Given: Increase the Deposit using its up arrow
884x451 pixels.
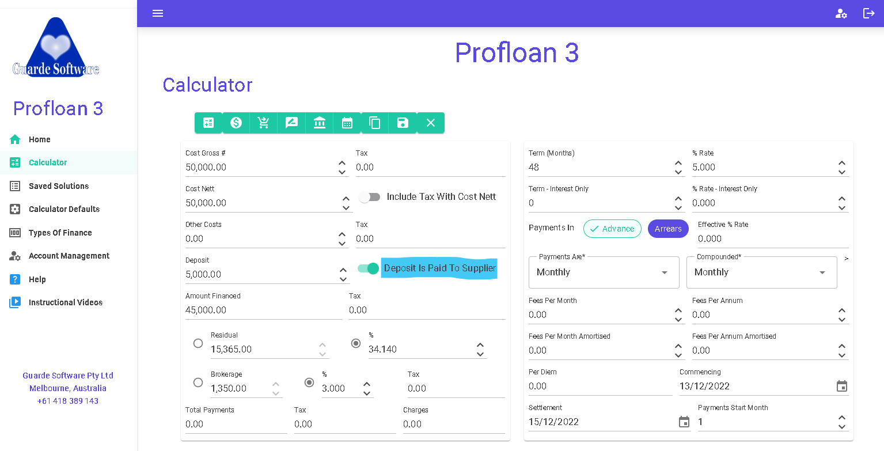Looking at the screenshot, I should coord(343,270).
